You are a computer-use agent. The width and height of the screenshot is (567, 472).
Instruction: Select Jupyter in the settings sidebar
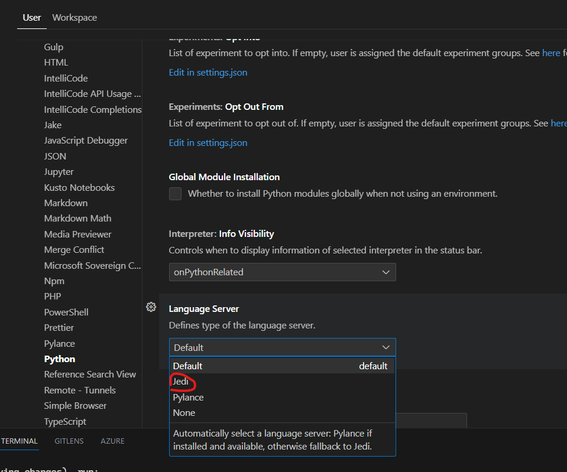59,171
